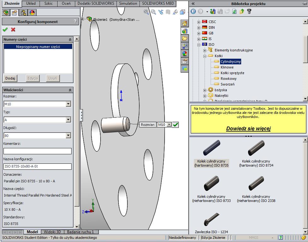
Task: Open the Appearances task pane tab
Action: tap(185, 53)
